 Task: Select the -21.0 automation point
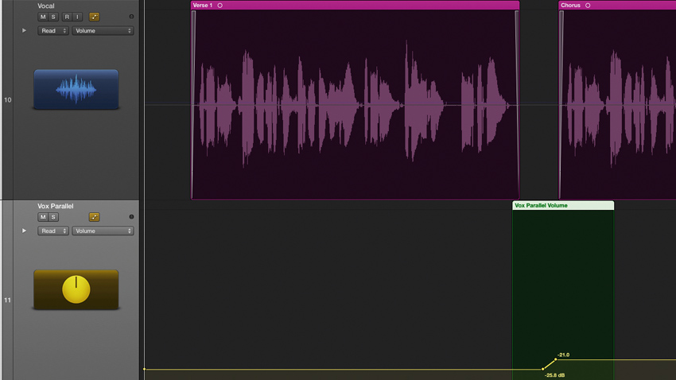pyautogui.click(x=555, y=359)
